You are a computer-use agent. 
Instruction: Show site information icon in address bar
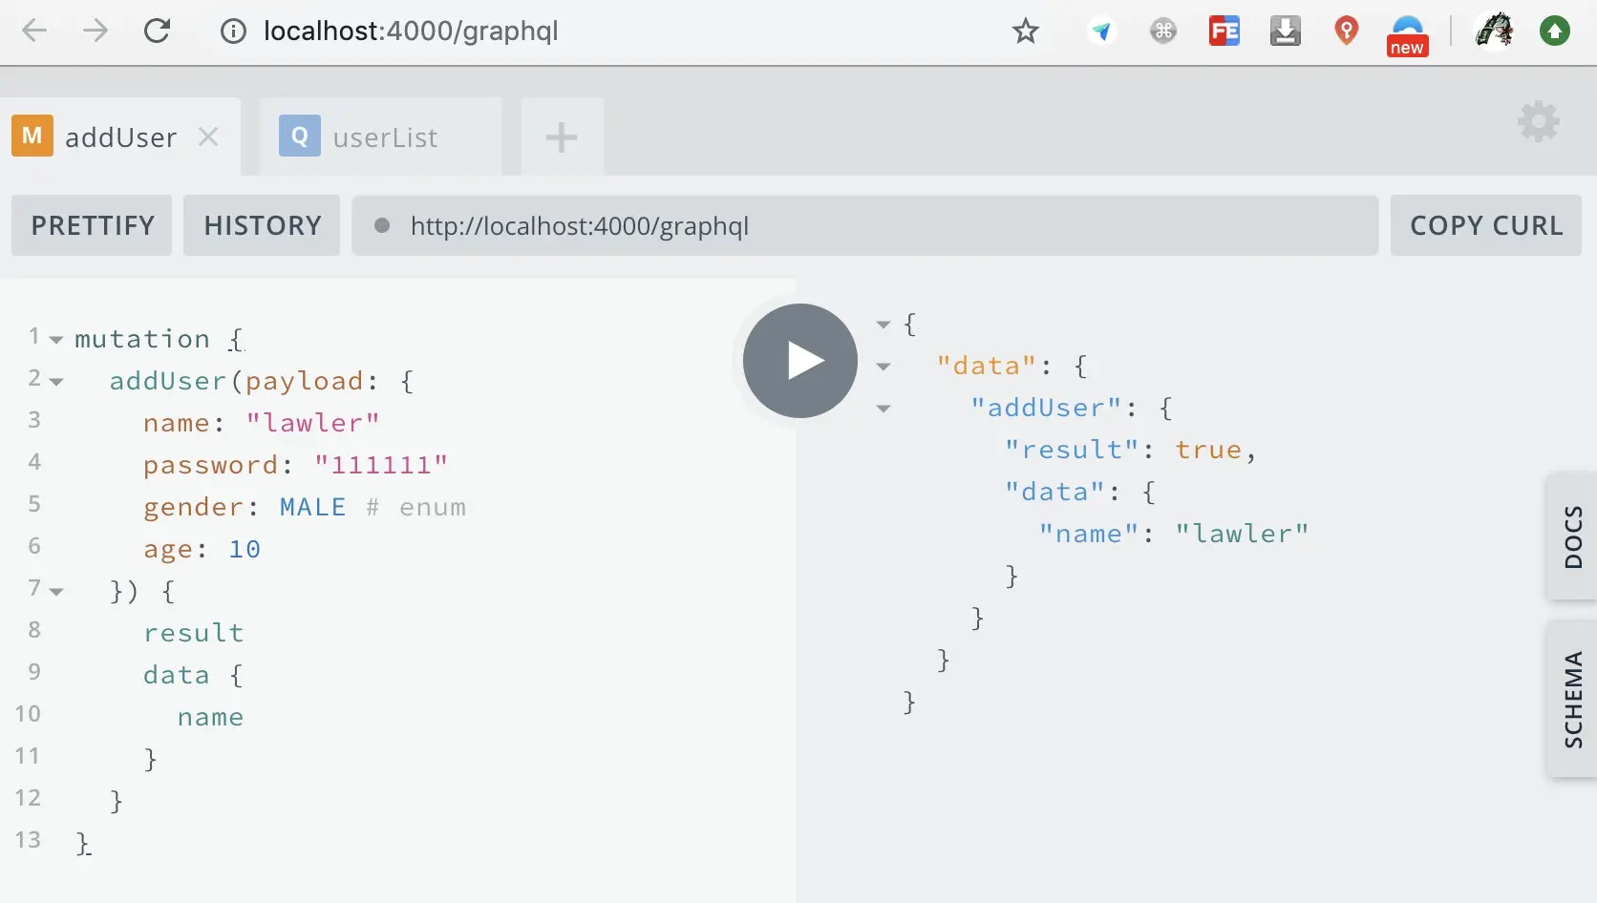point(233,31)
